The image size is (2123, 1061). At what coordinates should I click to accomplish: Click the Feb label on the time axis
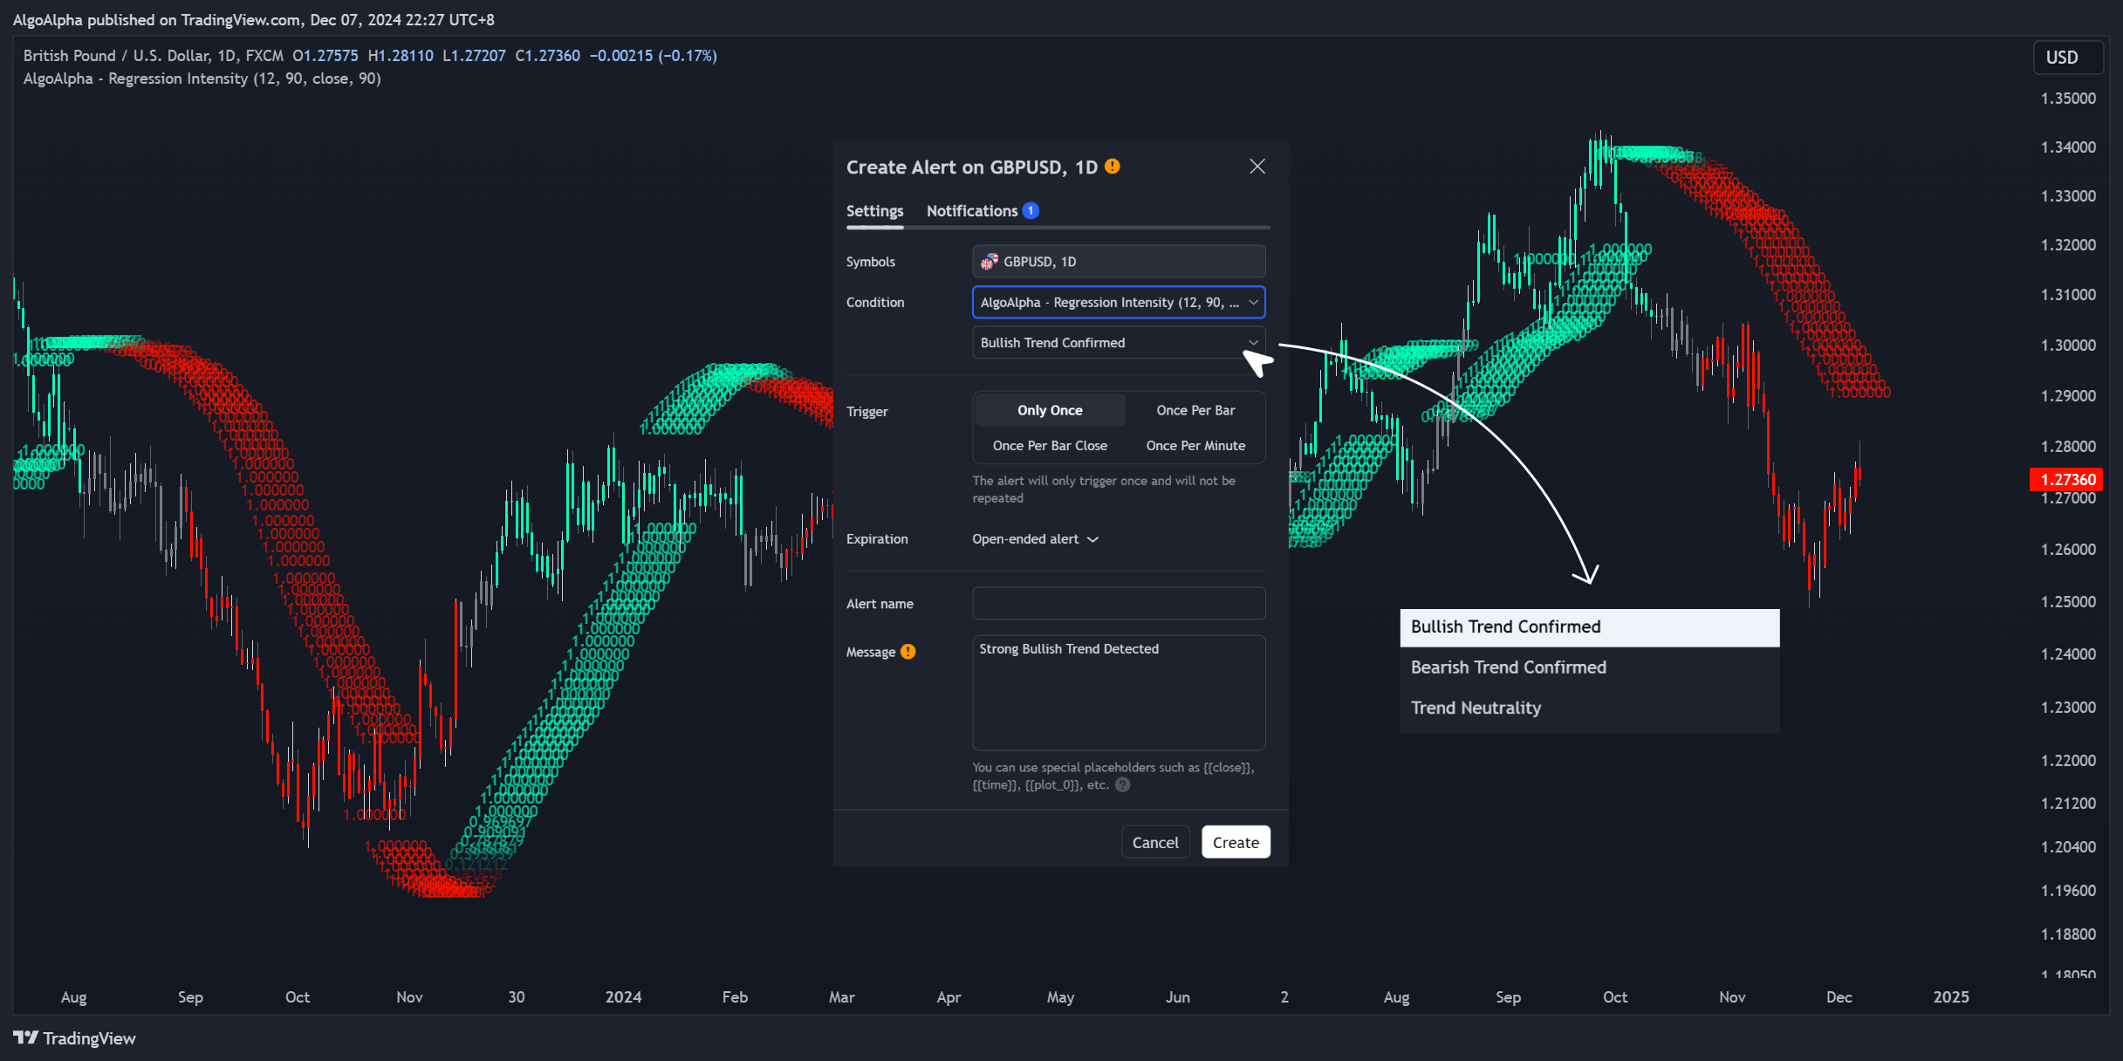tap(735, 997)
